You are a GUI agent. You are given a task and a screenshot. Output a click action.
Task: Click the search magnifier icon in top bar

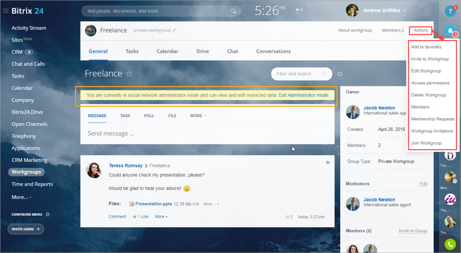coord(233,11)
